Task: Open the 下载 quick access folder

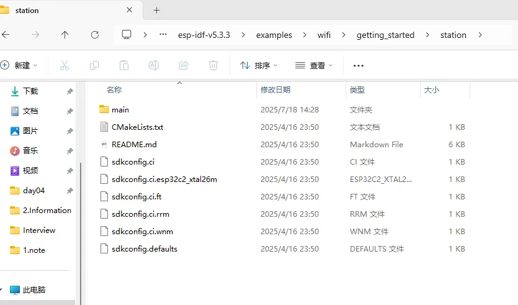Action: tap(30, 91)
